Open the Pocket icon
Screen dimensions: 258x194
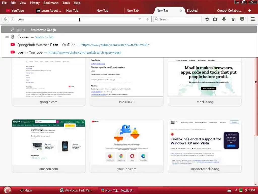point(242,19)
